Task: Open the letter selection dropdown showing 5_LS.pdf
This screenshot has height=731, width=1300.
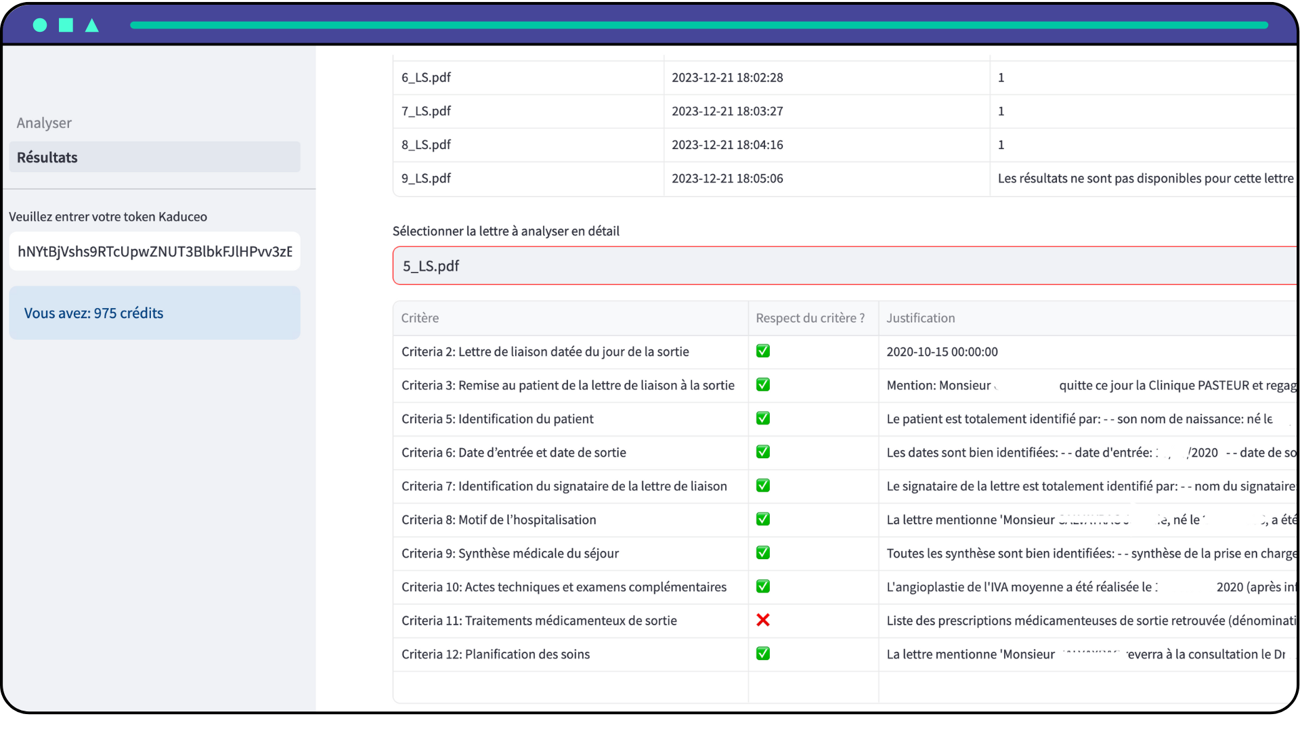Action: [840, 265]
